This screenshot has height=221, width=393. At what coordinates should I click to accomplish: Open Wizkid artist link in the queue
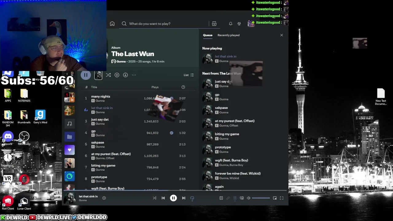click(234, 178)
